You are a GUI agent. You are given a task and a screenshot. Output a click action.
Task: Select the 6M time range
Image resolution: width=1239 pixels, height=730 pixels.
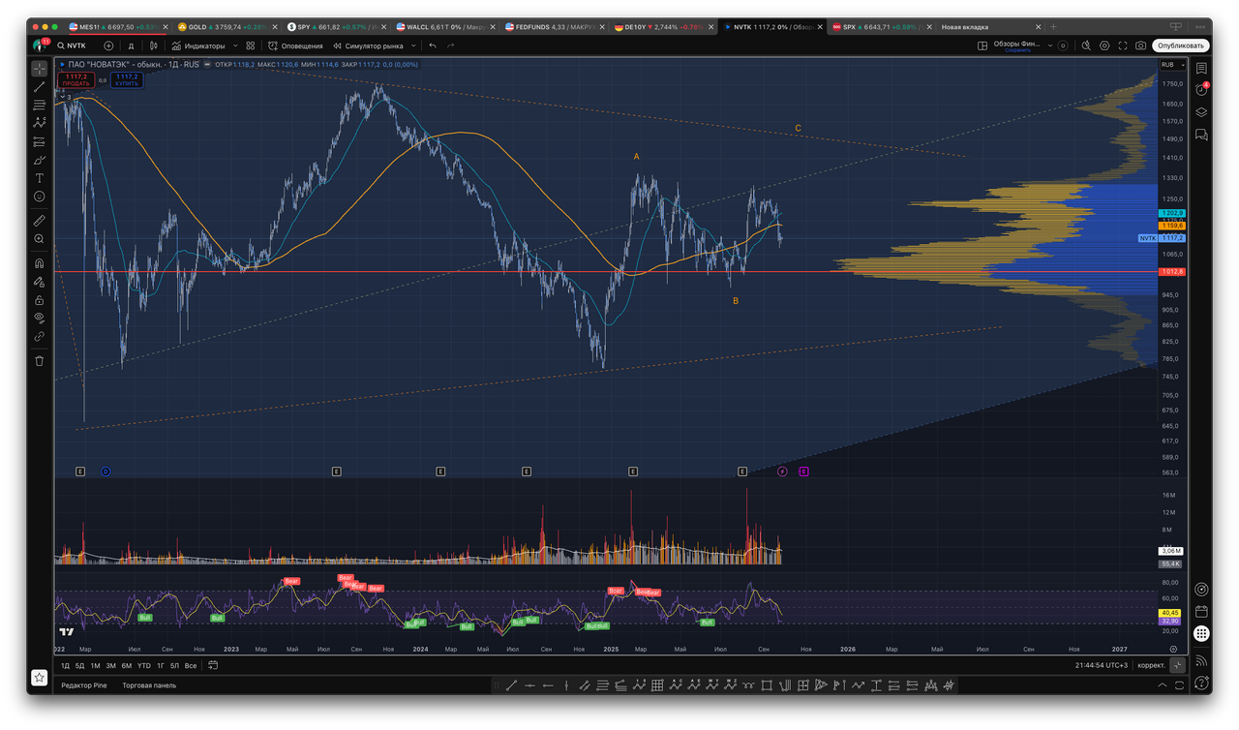tap(126, 666)
